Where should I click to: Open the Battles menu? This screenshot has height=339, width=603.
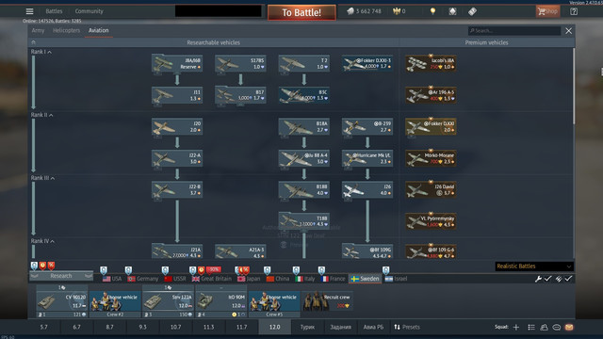click(54, 11)
